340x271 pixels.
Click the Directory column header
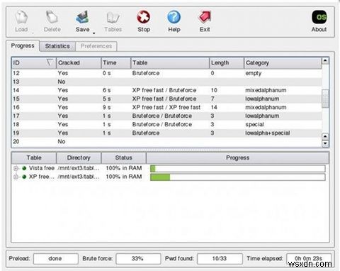coord(79,157)
